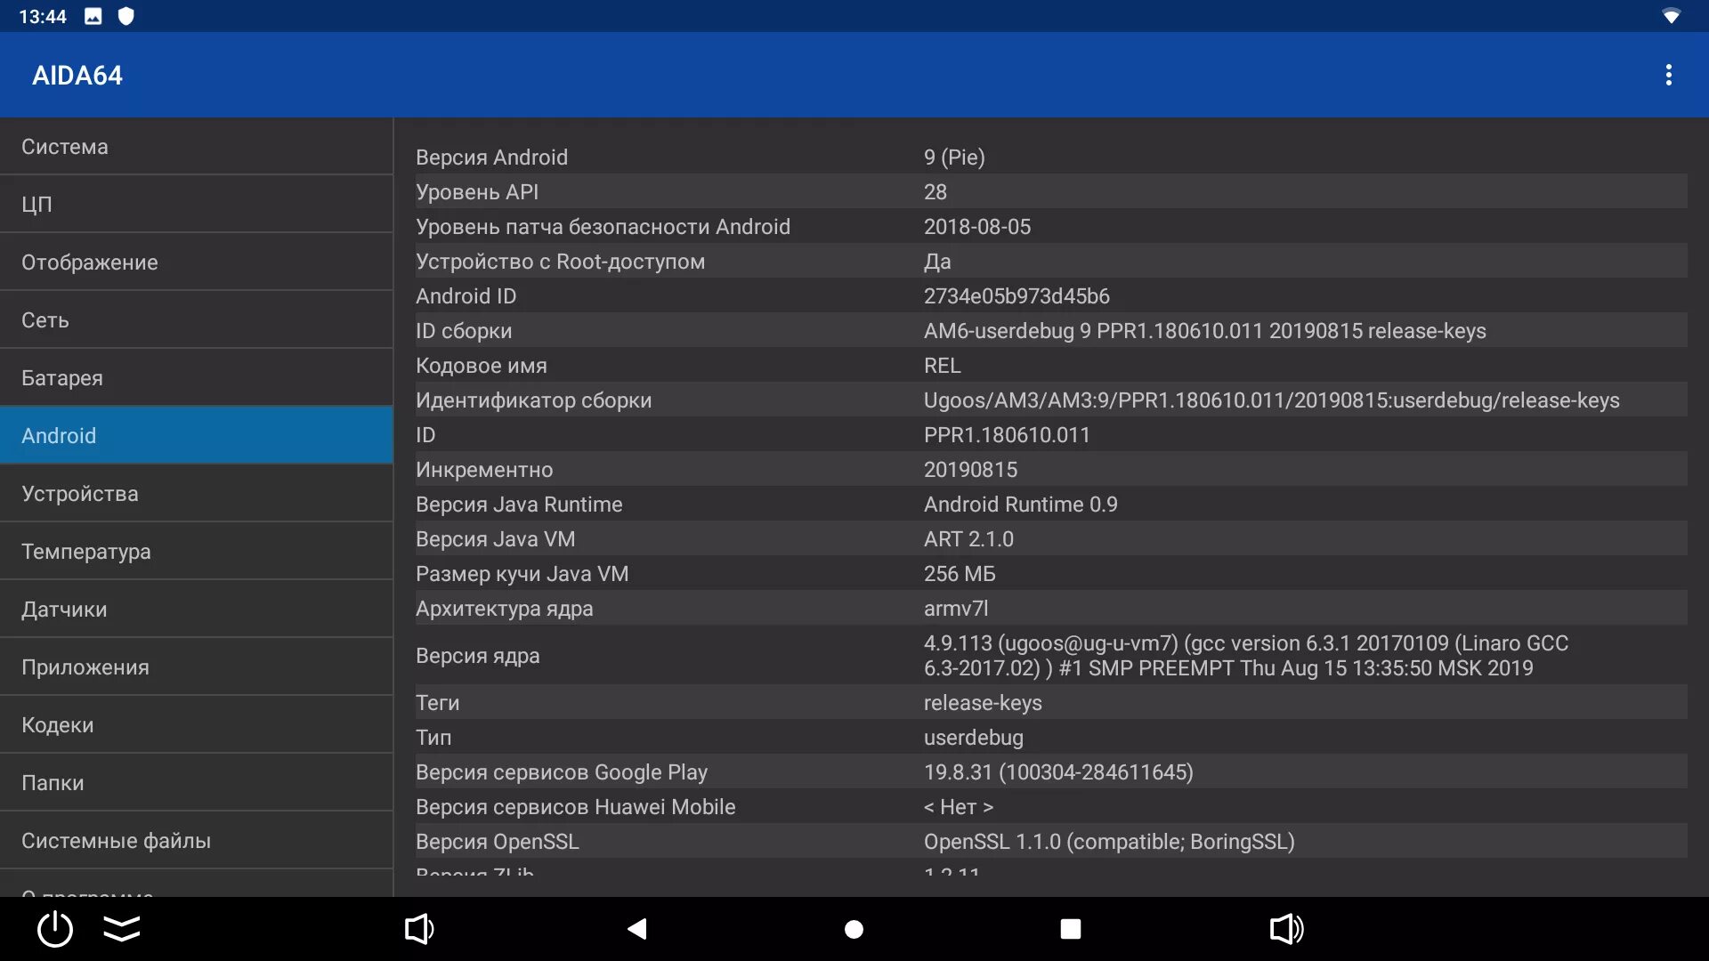Select the Кодеки menu item
The image size is (1709, 961).
(196, 725)
